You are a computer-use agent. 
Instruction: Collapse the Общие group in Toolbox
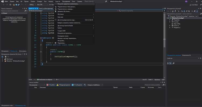coord(2,13)
